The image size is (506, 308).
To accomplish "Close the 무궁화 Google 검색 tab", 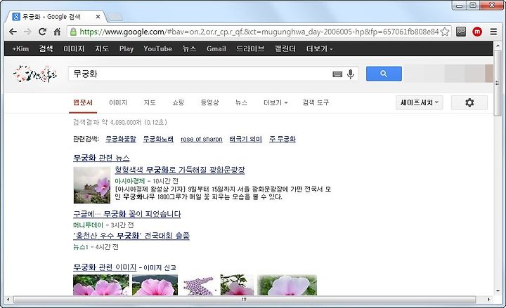I will [x=98, y=16].
